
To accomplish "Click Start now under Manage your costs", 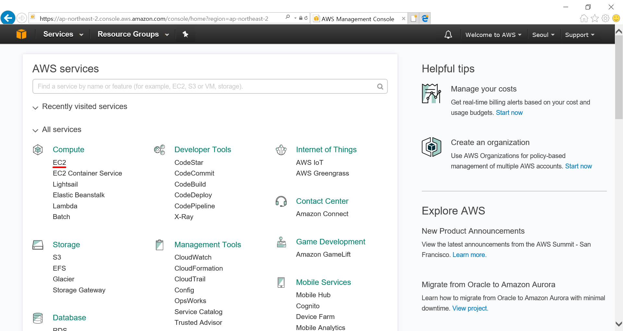I will [x=509, y=113].
